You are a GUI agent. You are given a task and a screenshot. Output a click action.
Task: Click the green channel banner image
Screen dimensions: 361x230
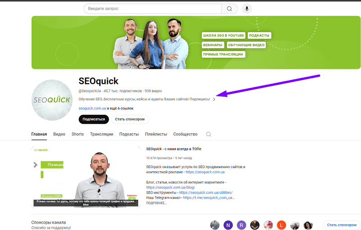(x=196, y=42)
